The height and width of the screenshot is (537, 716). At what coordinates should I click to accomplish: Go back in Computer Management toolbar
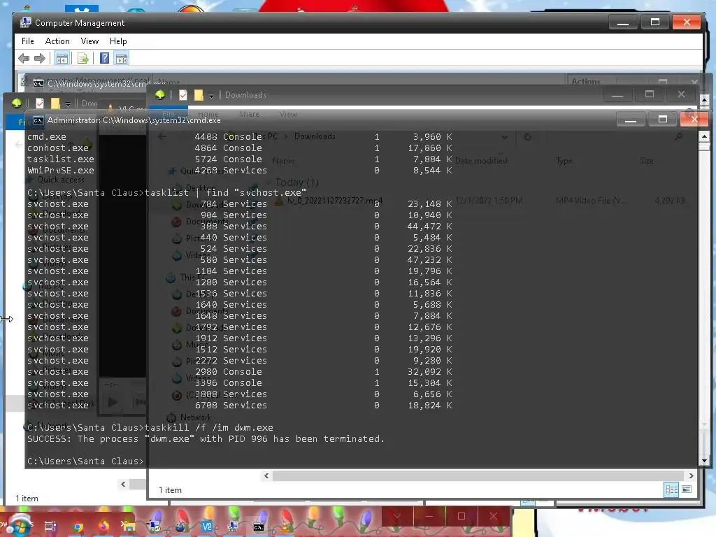pyautogui.click(x=24, y=58)
